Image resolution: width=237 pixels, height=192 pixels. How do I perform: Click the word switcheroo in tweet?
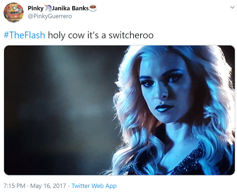131,35
